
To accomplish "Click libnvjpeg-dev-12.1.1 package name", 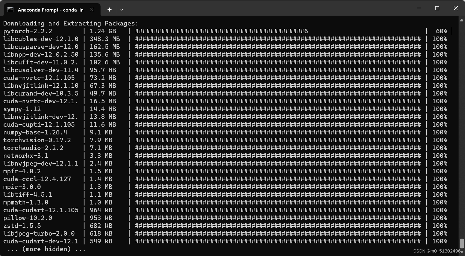I will pos(41,163).
